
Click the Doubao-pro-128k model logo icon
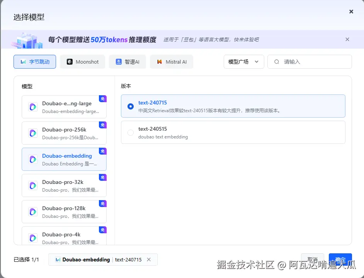click(33, 212)
